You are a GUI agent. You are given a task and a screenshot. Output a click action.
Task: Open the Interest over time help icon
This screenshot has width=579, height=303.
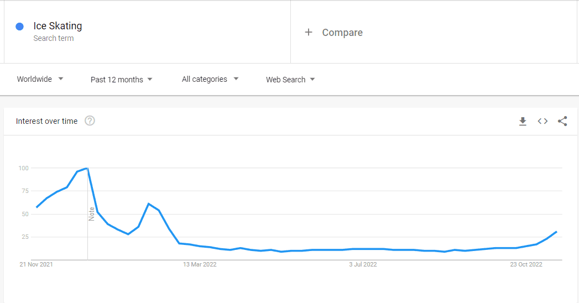click(90, 121)
